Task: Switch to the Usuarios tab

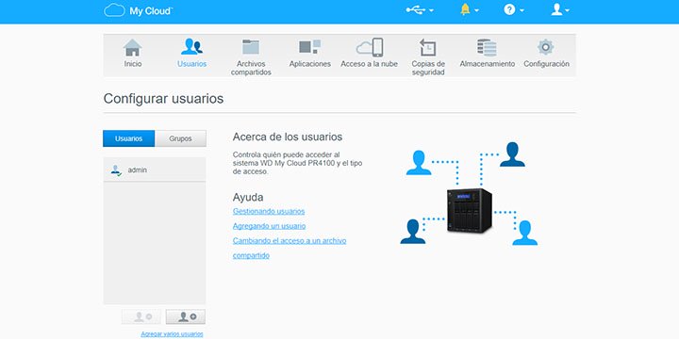Action: pyautogui.click(x=128, y=138)
